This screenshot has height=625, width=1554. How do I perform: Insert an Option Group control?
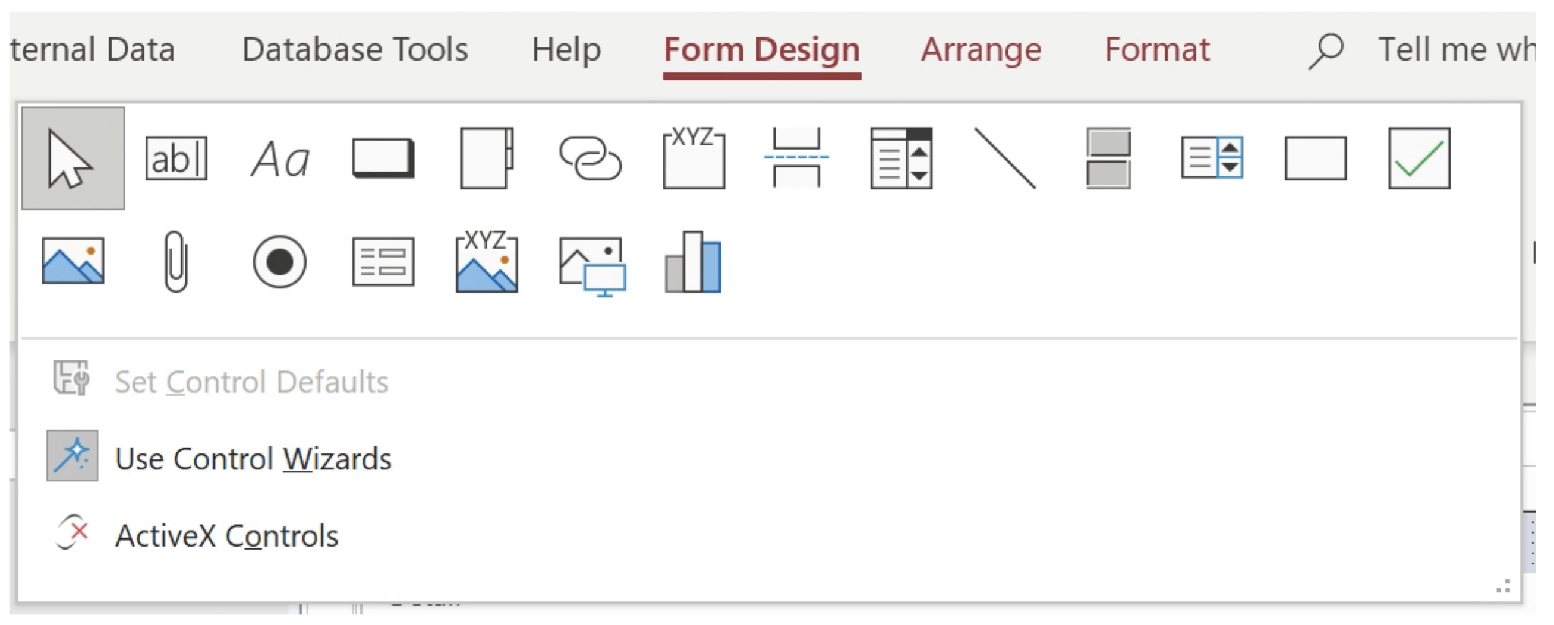[x=694, y=158]
